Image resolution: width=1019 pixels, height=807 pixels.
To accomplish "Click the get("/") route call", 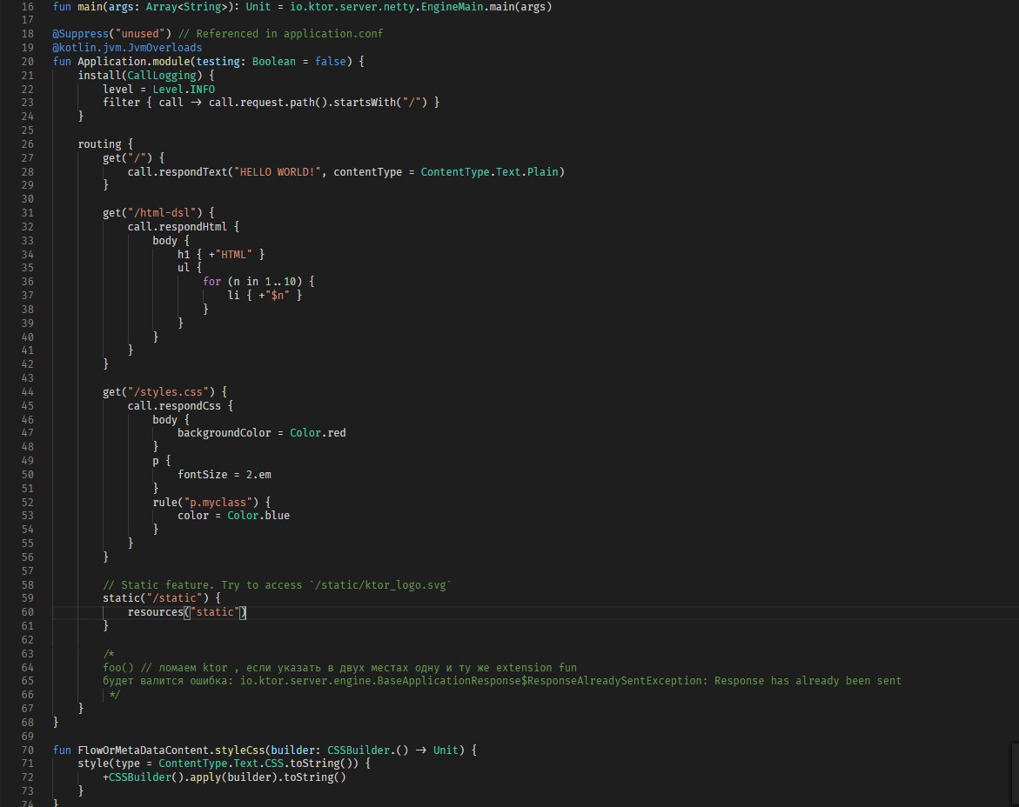I will pyautogui.click(x=127, y=157).
